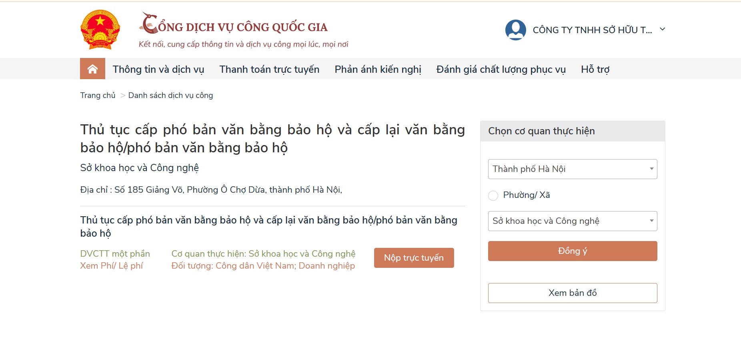Click Danh sách dịch vụ công breadcrumb
Image resolution: width=741 pixels, height=351 pixels.
[x=170, y=96]
